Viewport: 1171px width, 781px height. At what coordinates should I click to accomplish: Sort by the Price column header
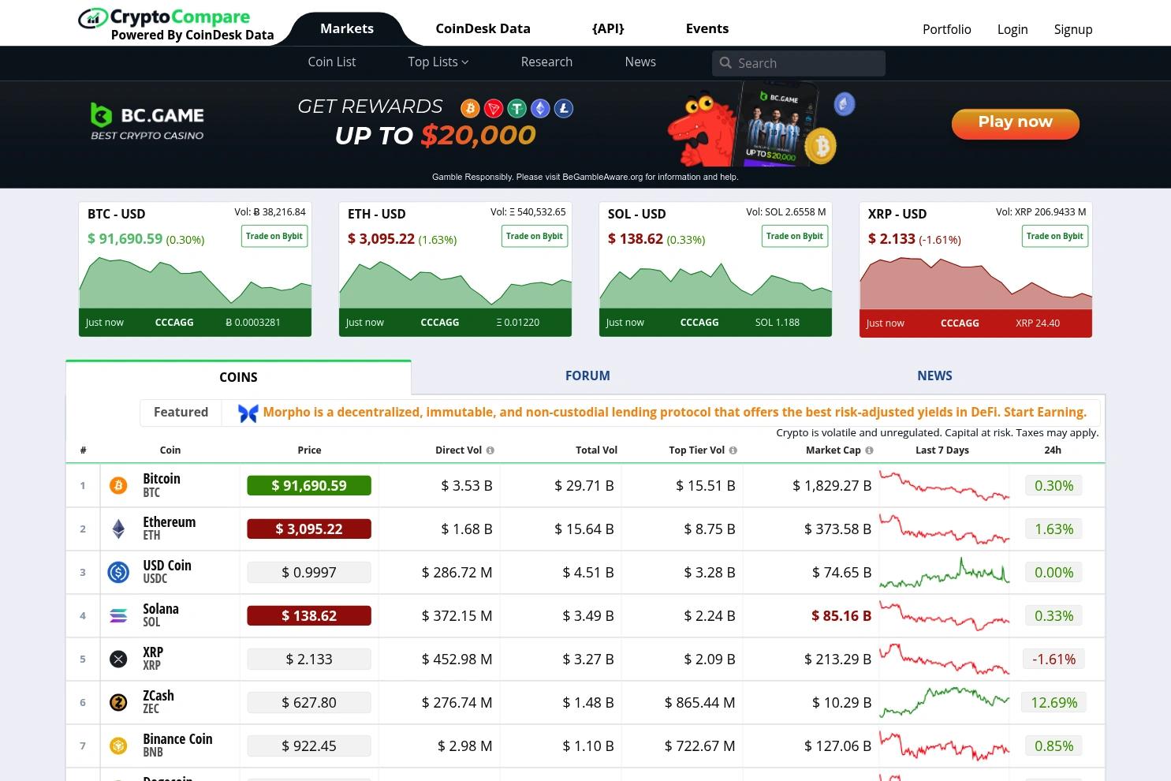pos(309,450)
